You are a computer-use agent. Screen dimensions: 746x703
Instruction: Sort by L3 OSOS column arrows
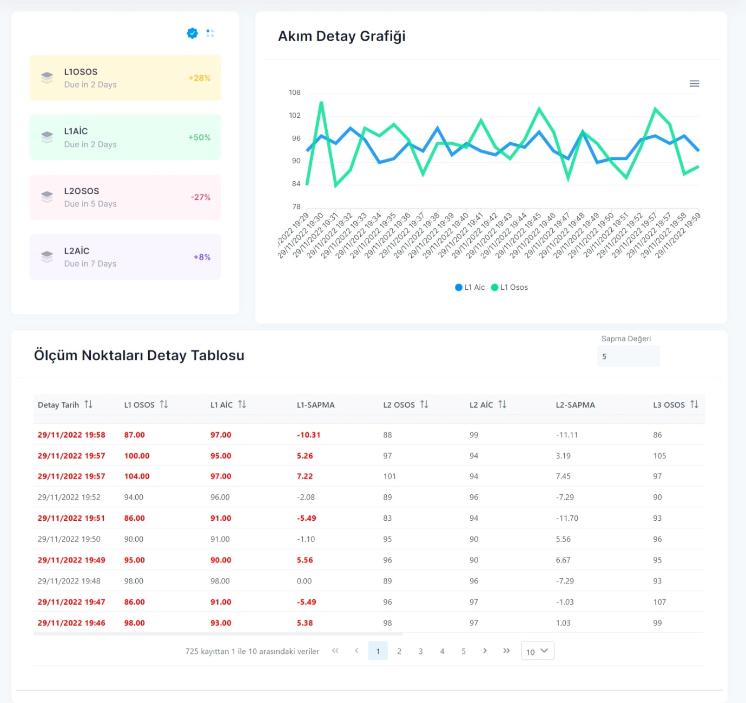point(694,404)
